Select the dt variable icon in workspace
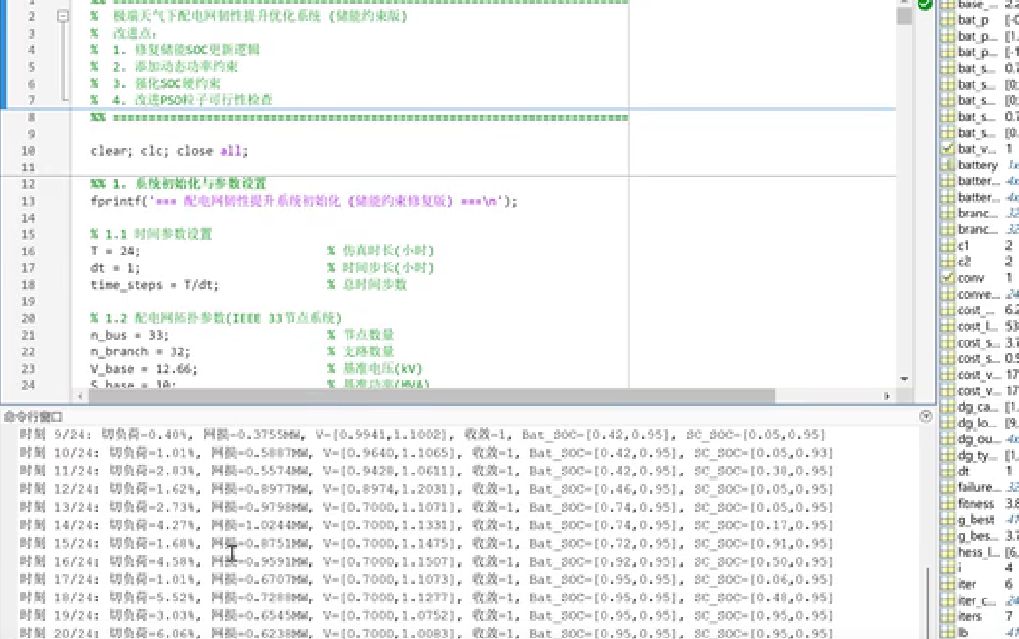Viewport: 1019px width, 639px height. pyautogui.click(x=947, y=471)
